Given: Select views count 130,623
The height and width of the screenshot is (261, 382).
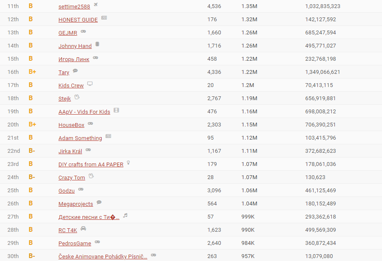Looking at the screenshot, I should coord(315,177).
